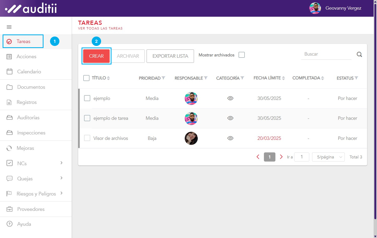Enable the 'Mostrar archivados' checkbox
Screen dimensions: 377x238
242,55
